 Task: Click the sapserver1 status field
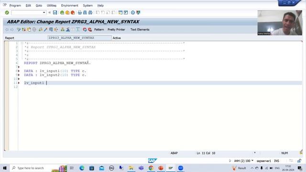tap(263, 161)
